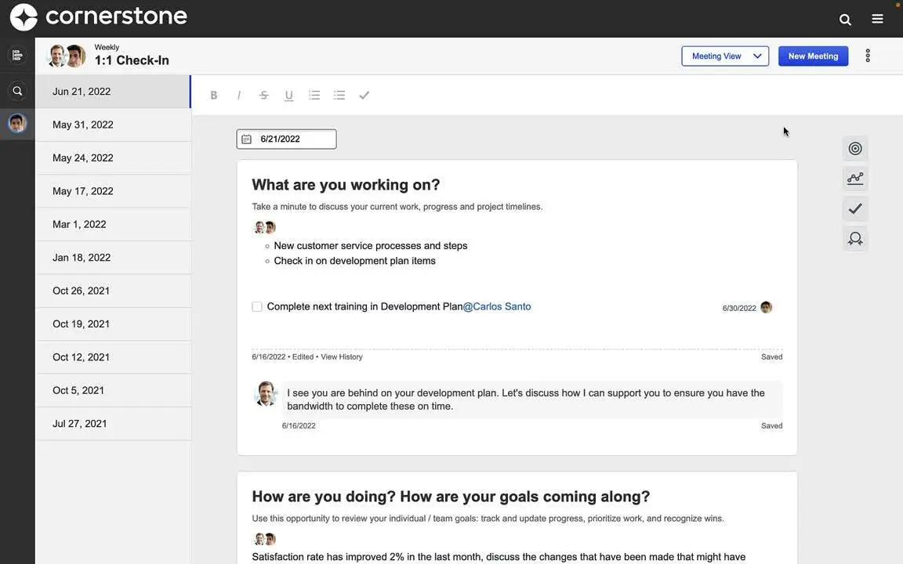Screen dimensions: 903x564
Task: Open the Meeting View dropdown
Action: [x=724, y=55]
